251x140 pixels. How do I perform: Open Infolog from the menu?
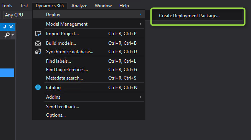click(89, 87)
